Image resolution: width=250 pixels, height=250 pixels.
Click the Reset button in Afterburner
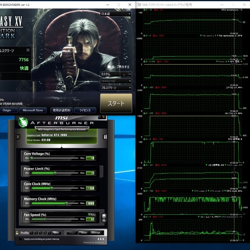(84, 233)
